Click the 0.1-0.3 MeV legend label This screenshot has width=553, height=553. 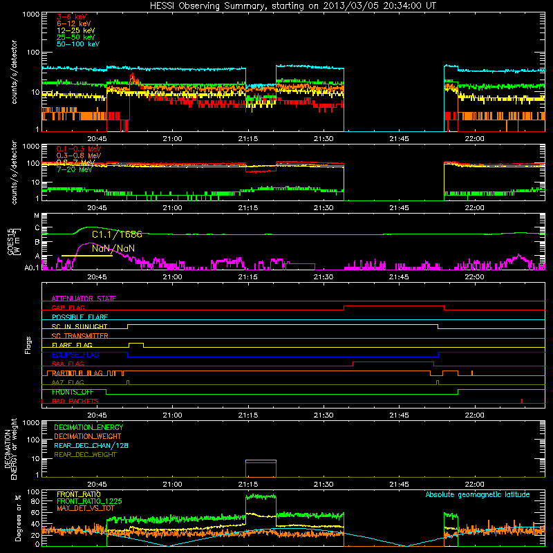[x=79, y=149]
